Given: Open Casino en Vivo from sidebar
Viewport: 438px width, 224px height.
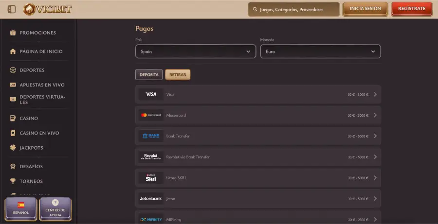Looking at the screenshot, I should [39, 133].
